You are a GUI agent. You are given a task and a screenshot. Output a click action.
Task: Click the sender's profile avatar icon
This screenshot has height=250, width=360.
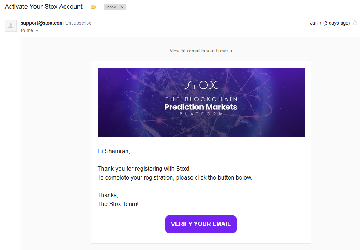click(11, 26)
